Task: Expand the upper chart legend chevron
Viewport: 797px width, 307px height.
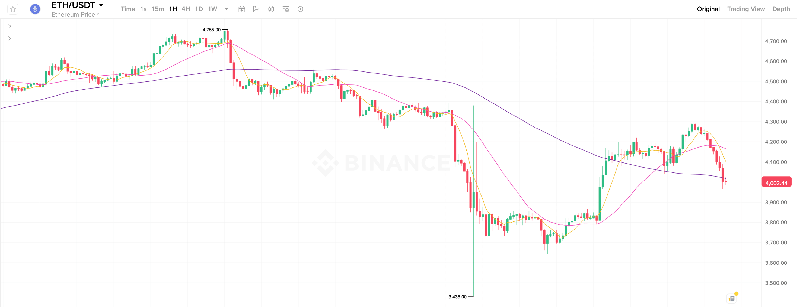Action: (x=9, y=26)
